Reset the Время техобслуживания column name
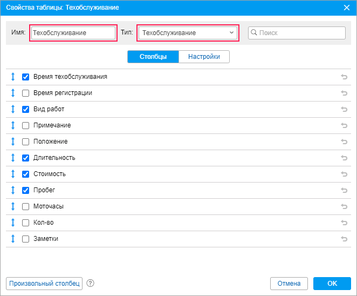This screenshot has height=296, width=357. tap(344, 77)
